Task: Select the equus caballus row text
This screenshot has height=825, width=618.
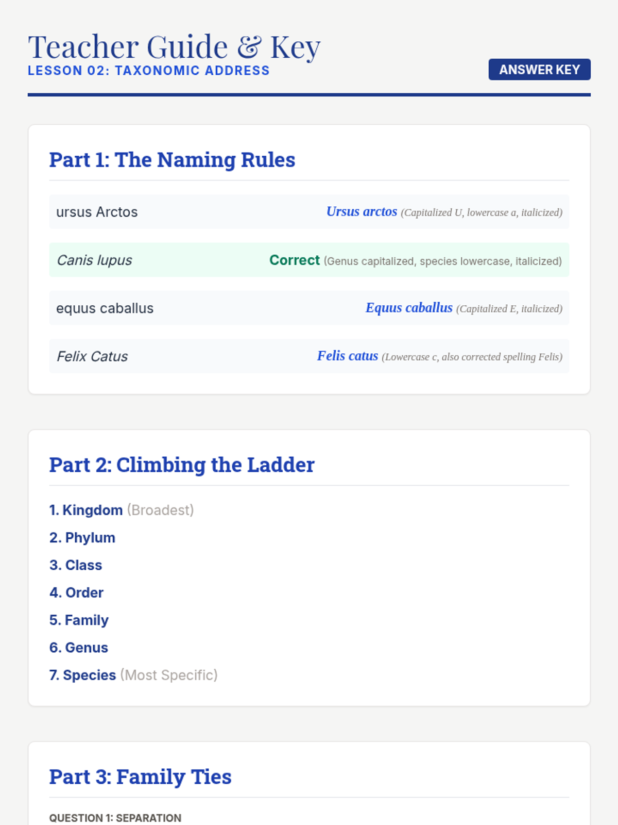Action: click(x=105, y=308)
